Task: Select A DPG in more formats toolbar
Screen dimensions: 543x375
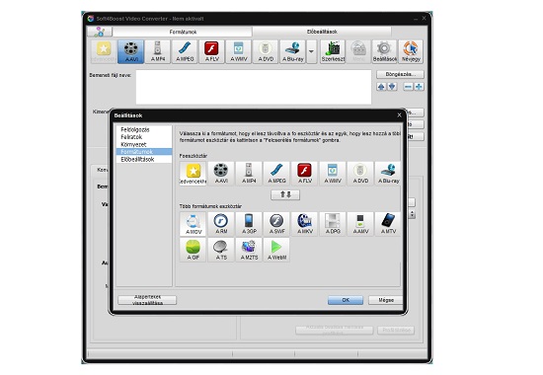Action: pyautogui.click(x=333, y=224)
